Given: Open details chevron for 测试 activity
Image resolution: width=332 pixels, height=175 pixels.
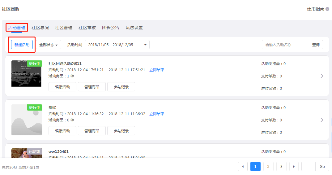Looking at the screenshot, I should (322, 120).
